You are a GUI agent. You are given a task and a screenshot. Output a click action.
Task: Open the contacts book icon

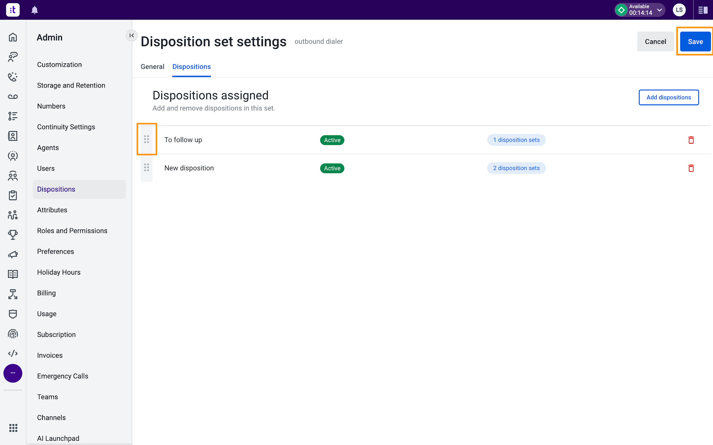(13, 136)
